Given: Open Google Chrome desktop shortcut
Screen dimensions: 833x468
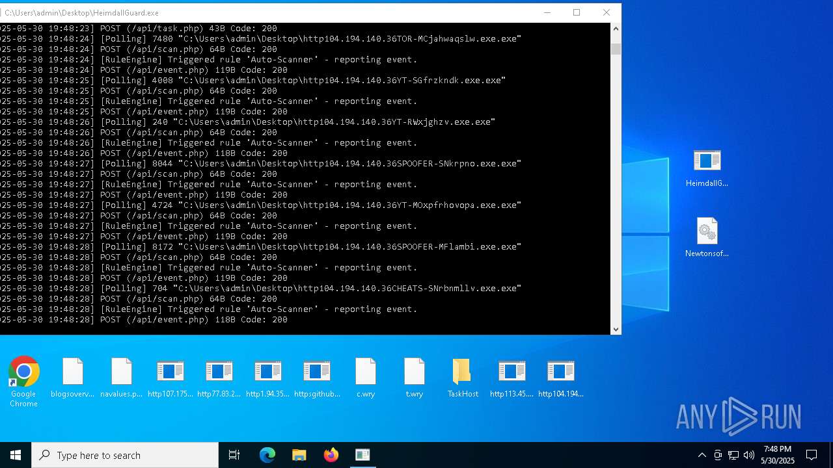Looking at the screenshot, I should pos(24,382).
